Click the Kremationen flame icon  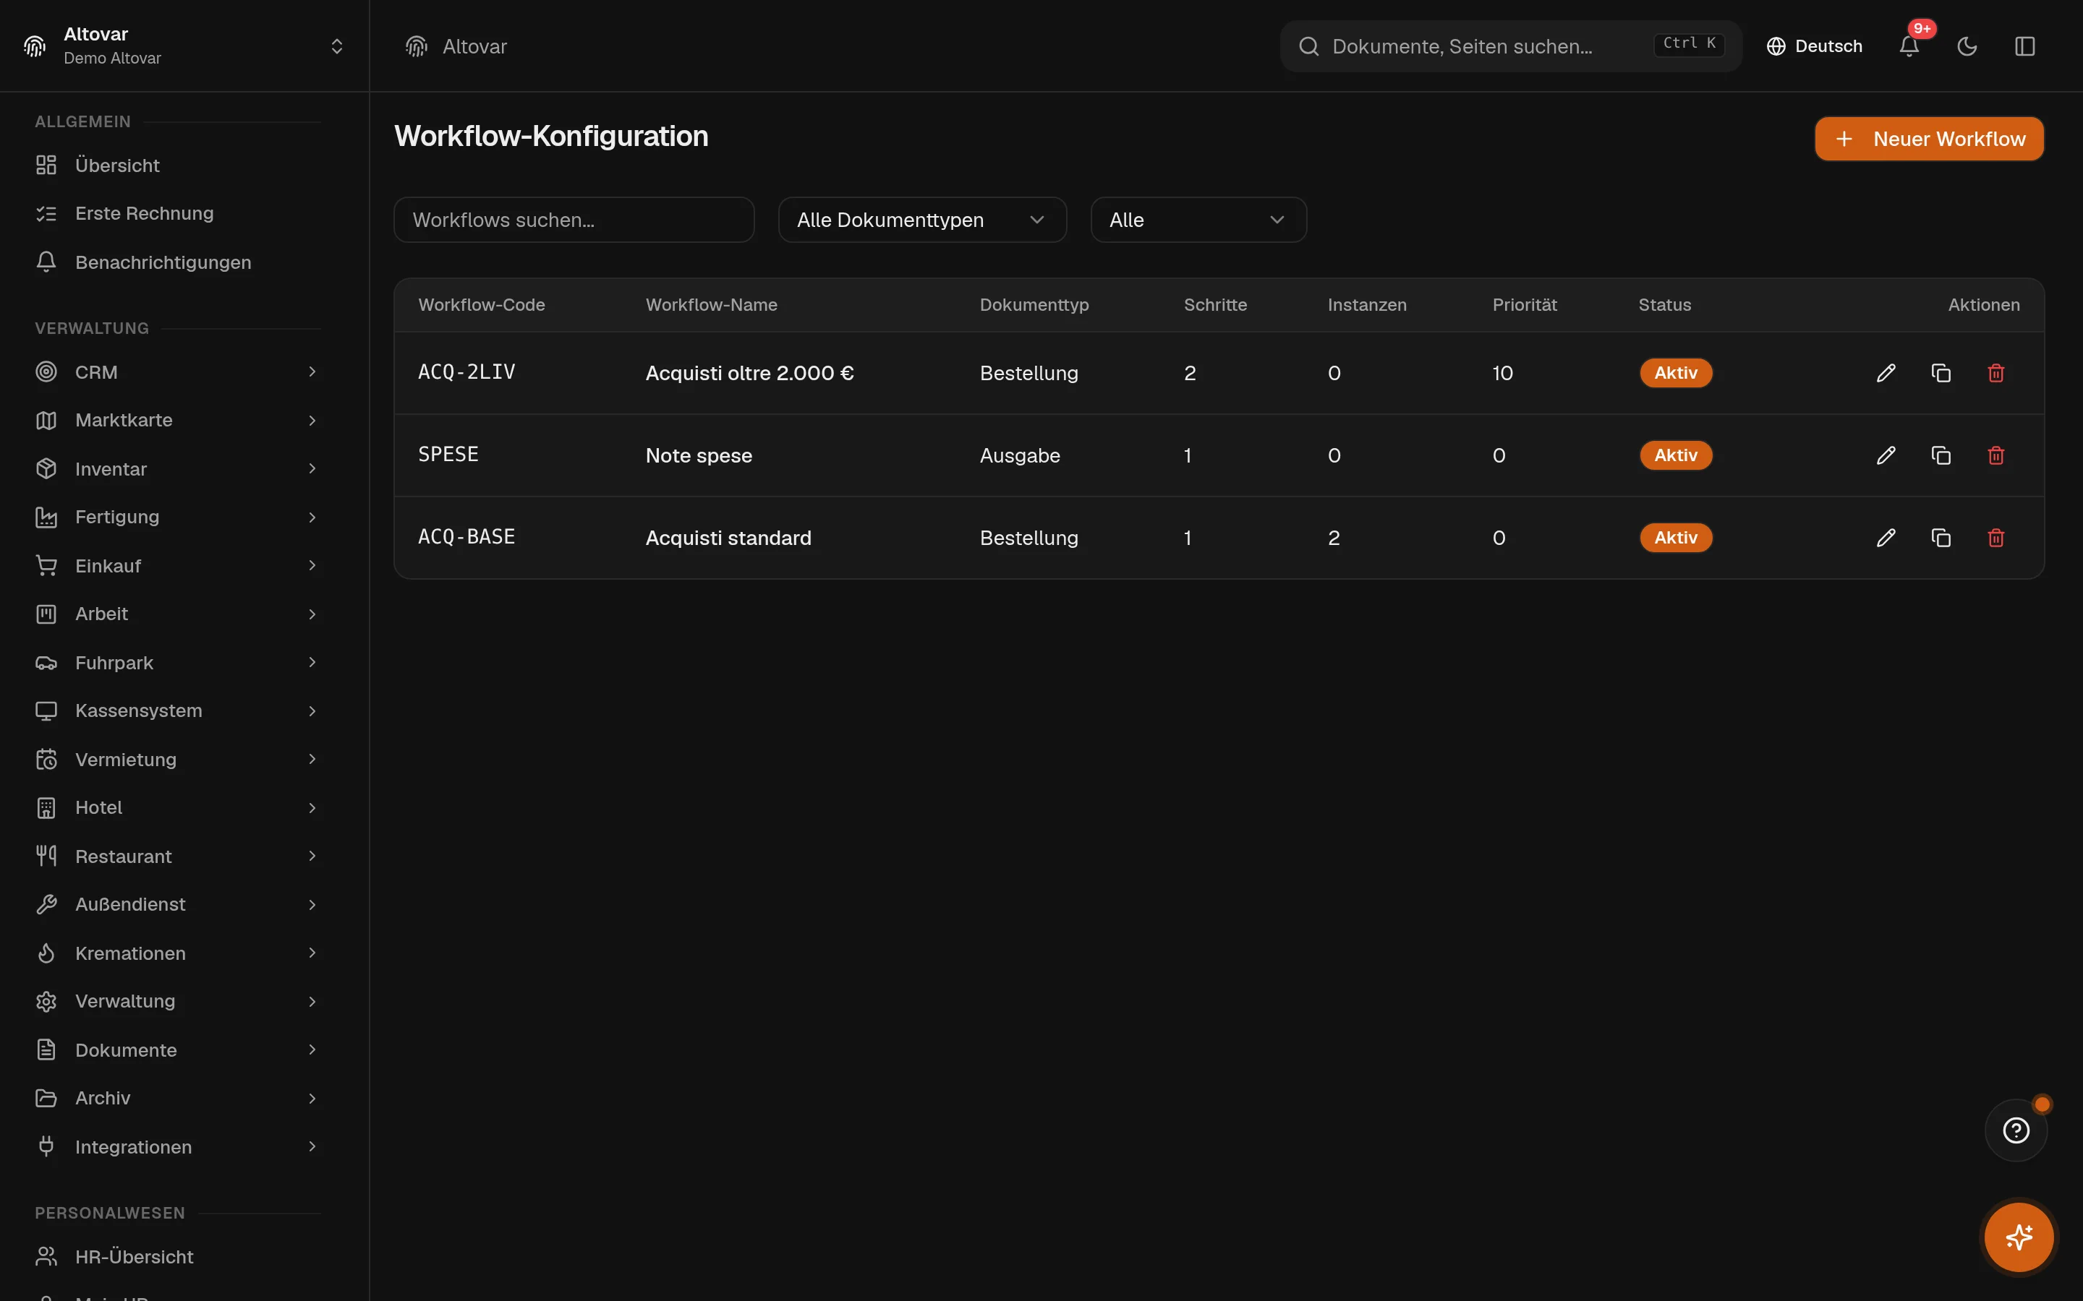(46, 953)
